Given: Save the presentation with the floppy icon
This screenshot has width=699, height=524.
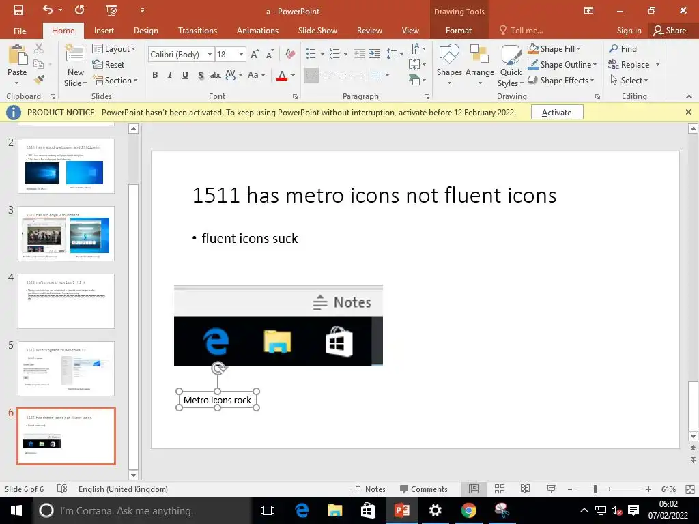Looking at the screenshot, I should point(18,10).
